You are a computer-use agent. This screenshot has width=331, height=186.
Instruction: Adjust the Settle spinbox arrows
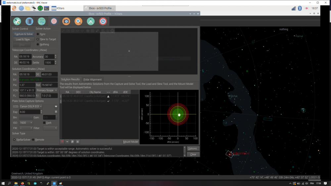coord(56,62)
